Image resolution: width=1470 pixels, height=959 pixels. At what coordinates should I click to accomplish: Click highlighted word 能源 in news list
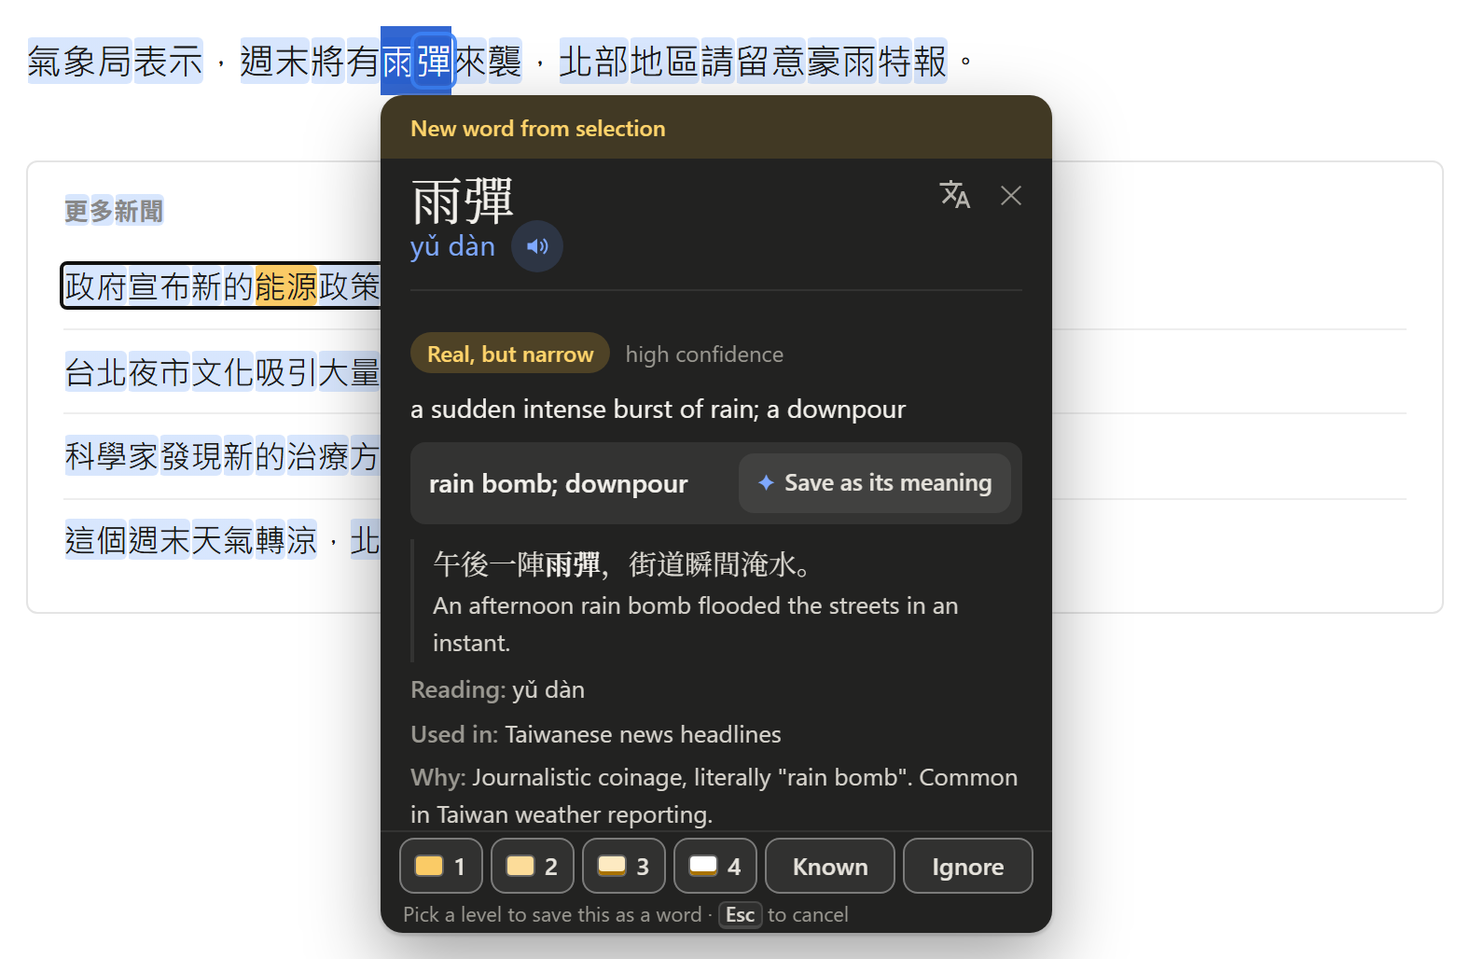pyautogui.click(x=286, y=286)
